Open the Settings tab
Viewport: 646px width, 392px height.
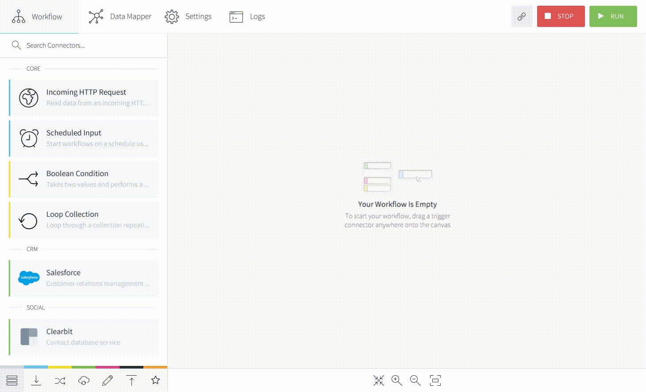[x=188, y=16]
